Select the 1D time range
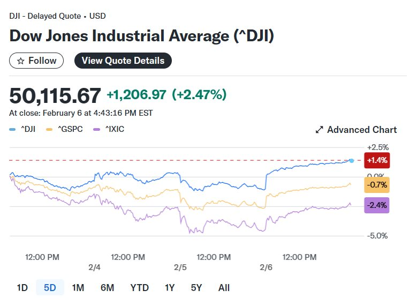Screen dimensions: 417x305 coord(22,288)
